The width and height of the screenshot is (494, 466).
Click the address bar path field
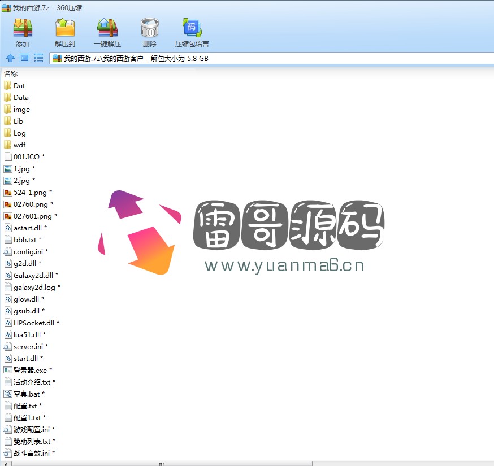(271, 58)
